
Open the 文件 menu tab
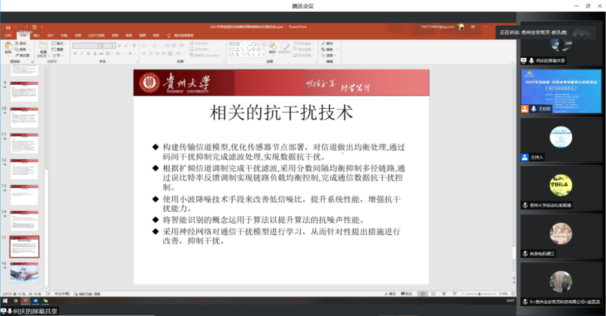click(x=8, y=35)
